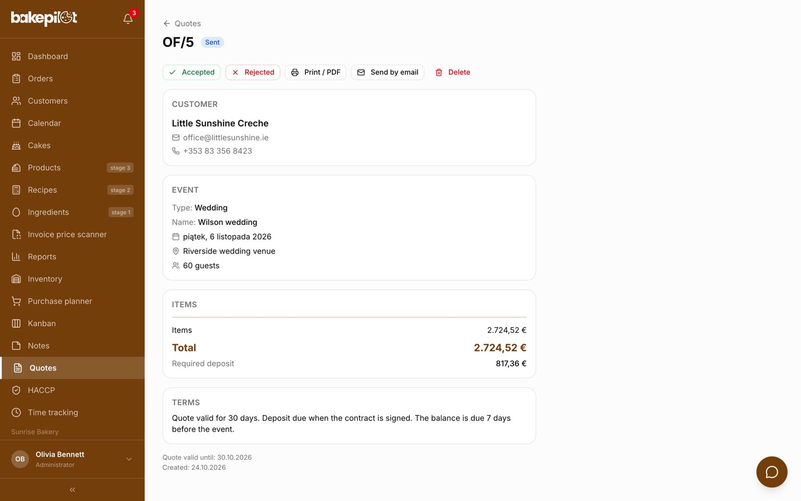Click the Calendar icon in sidebar
The width and height of the screenshot is (801, 501).
(16, 123)
